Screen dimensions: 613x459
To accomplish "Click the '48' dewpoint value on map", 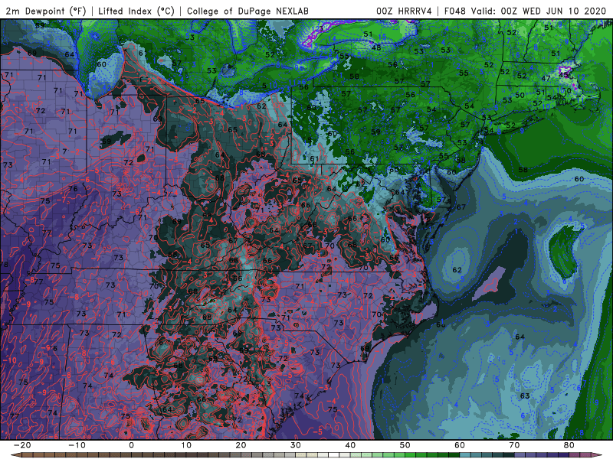I will [x=376, y=47].
